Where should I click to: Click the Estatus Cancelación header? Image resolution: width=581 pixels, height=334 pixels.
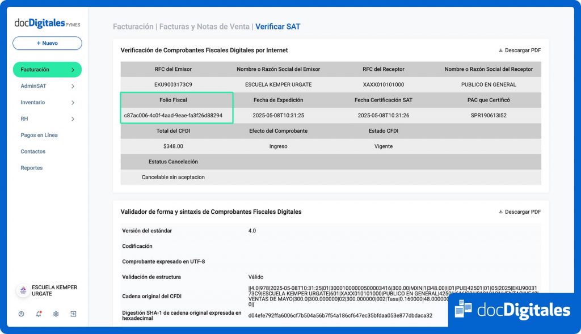point(173,162)
